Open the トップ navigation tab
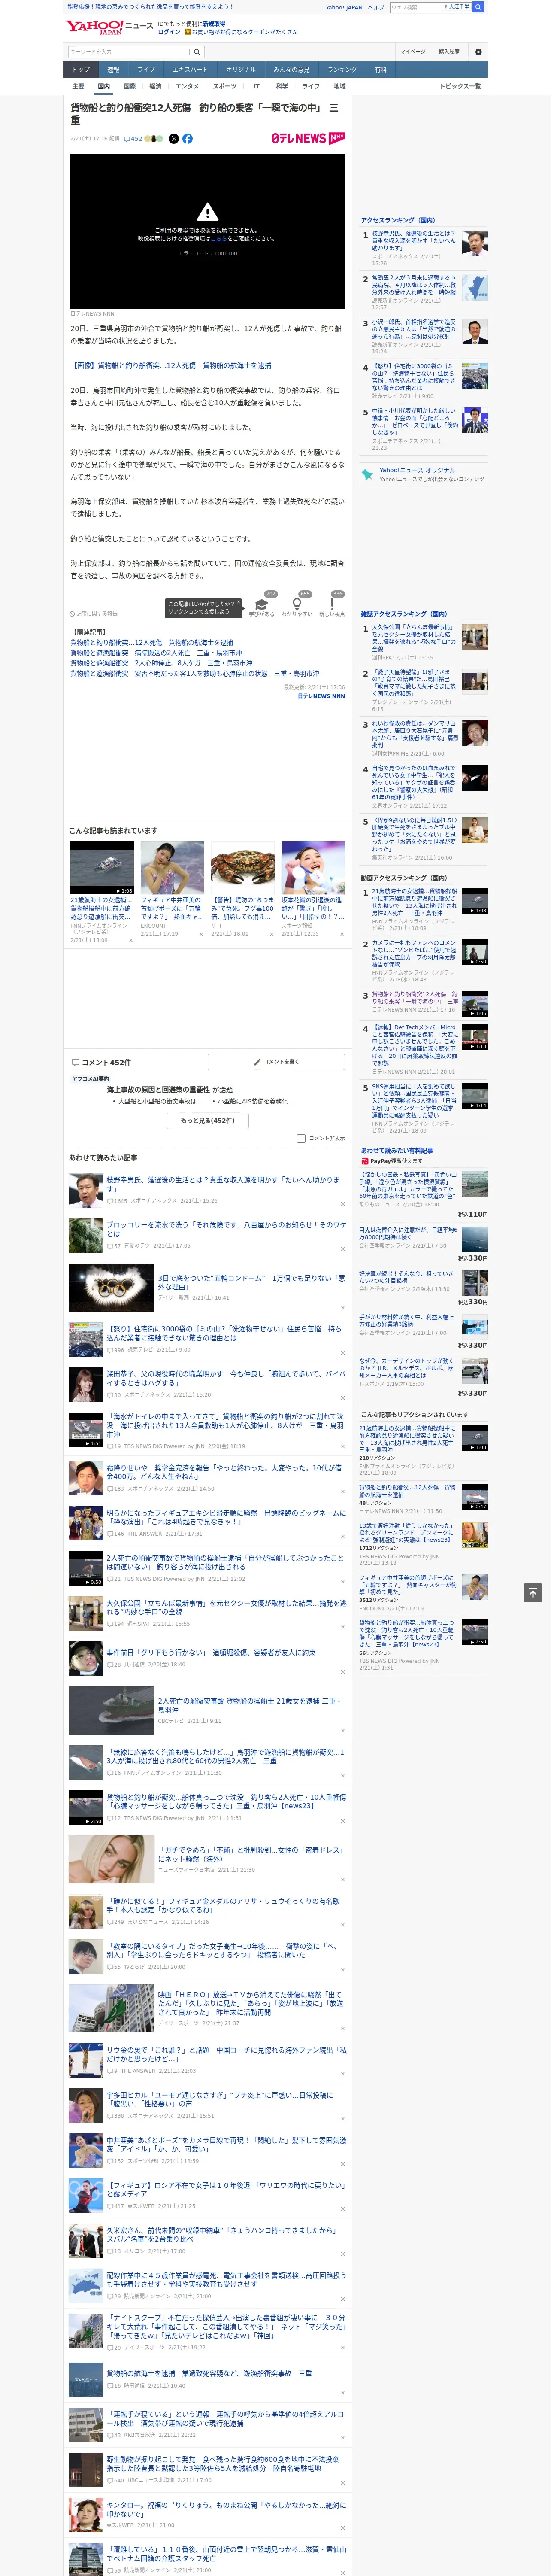 (x=81, y=70)
